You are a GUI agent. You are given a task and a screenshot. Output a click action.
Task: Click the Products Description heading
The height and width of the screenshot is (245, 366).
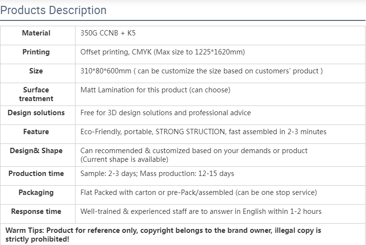click(x=53, y=10)
